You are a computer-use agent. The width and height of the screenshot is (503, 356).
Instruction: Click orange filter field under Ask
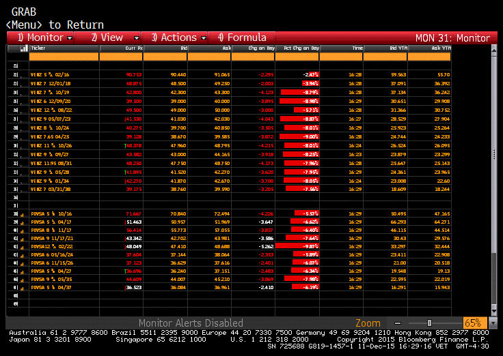pos(209,57)
